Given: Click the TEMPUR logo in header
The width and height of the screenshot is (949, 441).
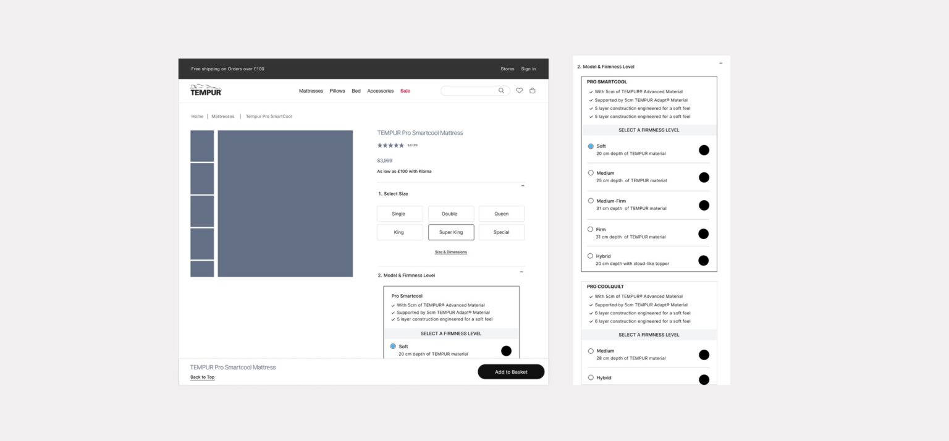Looking at the screenshot, I should coord(205,91).
